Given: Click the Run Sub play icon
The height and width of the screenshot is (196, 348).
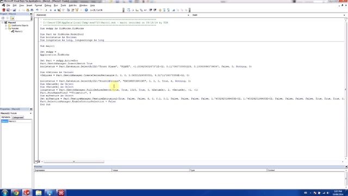Looking at the screenshot, I should [46, 10].
